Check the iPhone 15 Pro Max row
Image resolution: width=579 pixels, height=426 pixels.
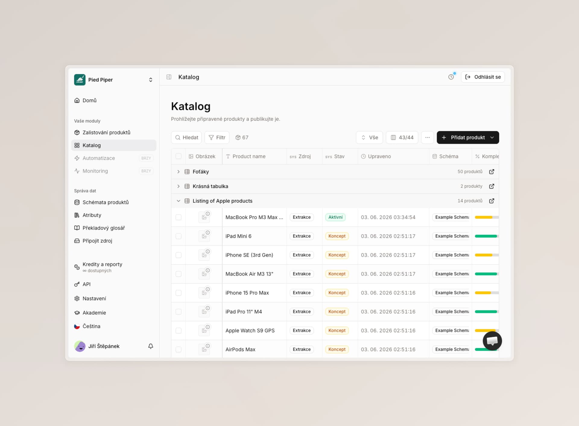(x=179, y=293)
